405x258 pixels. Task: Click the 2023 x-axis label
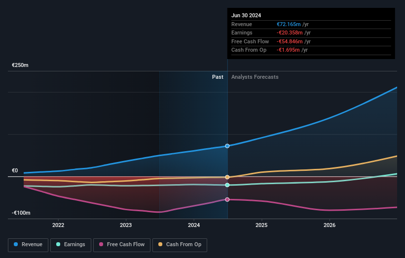coord(126,225)
